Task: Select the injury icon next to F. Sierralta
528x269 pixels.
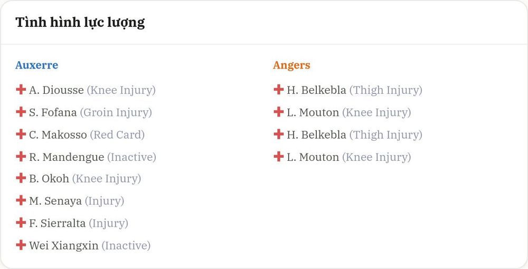Action: 21,222
